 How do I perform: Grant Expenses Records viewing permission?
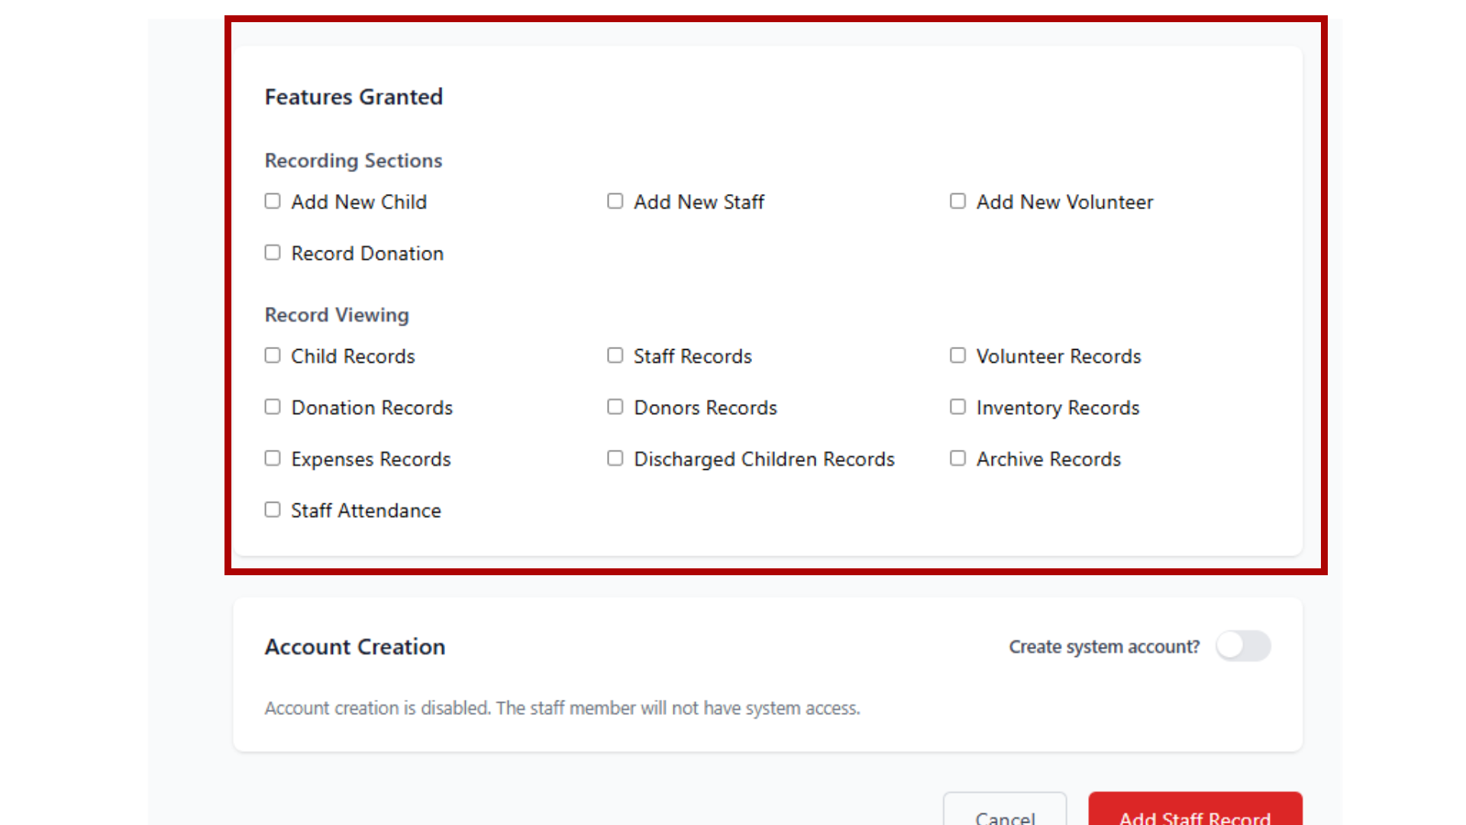pos(273,458)
